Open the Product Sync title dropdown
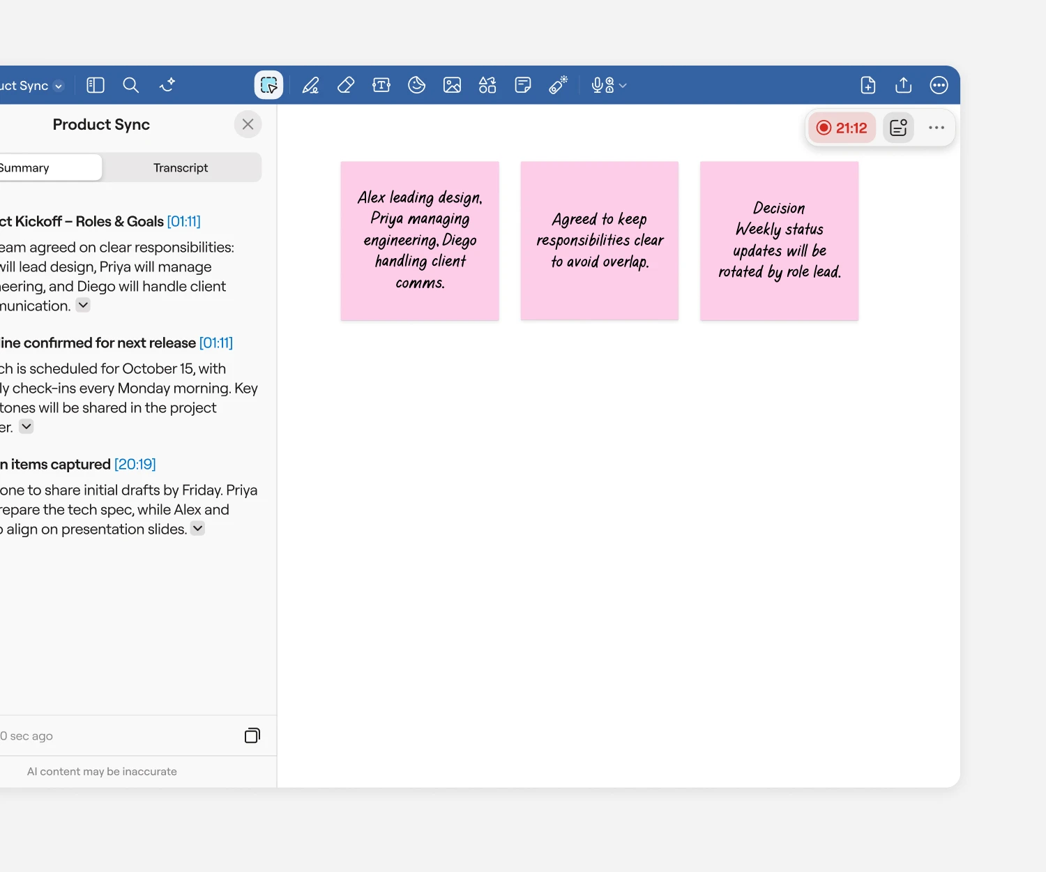The image size is (1046, 872). coord(59,86)
